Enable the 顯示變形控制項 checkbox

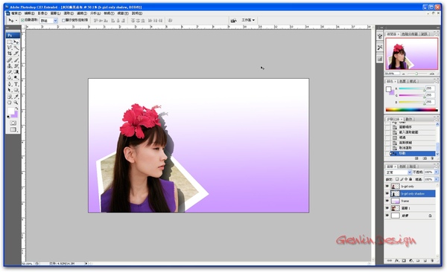[x=63, y=20]
